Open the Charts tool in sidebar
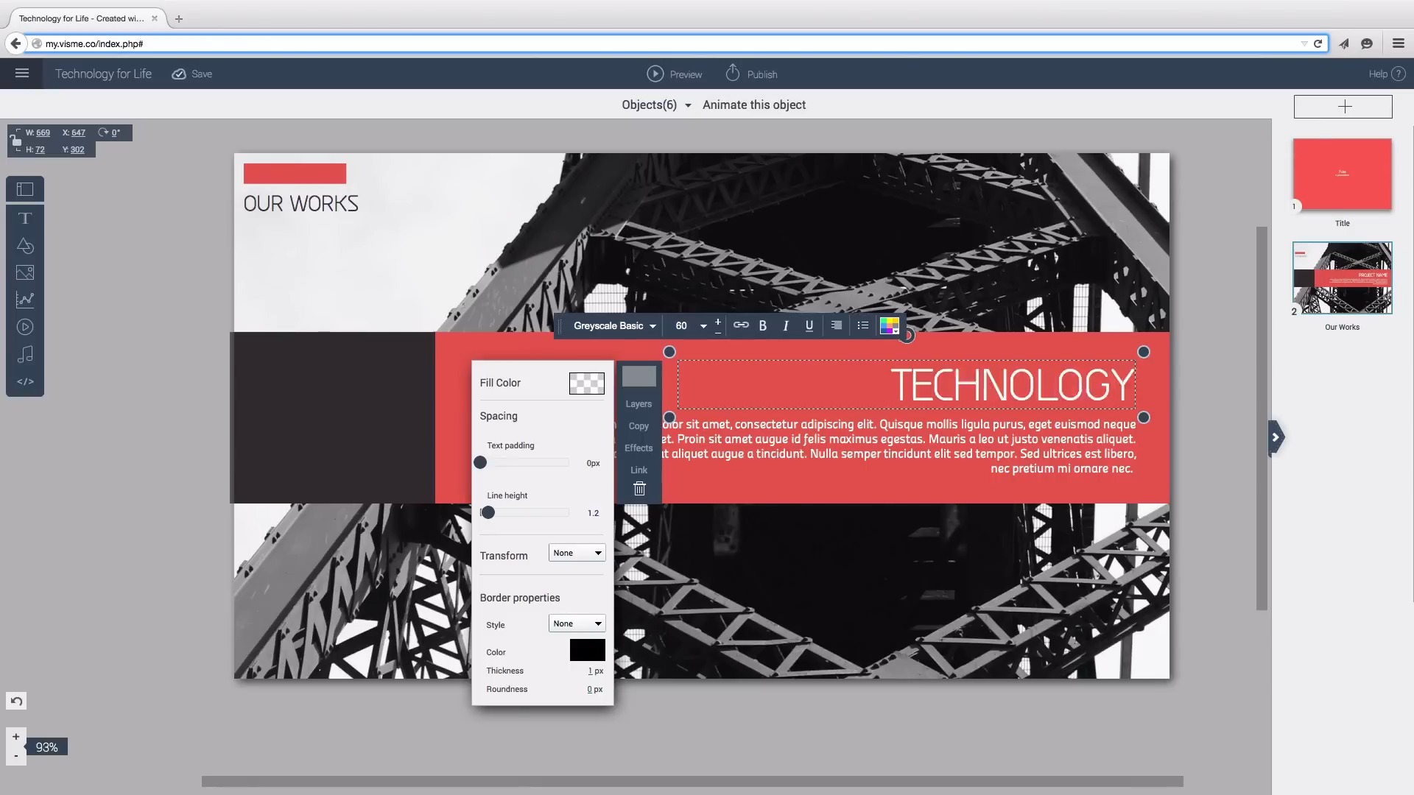 [x=25, y=300]
